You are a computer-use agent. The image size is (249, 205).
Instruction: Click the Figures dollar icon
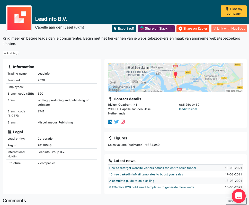(110, 138)
